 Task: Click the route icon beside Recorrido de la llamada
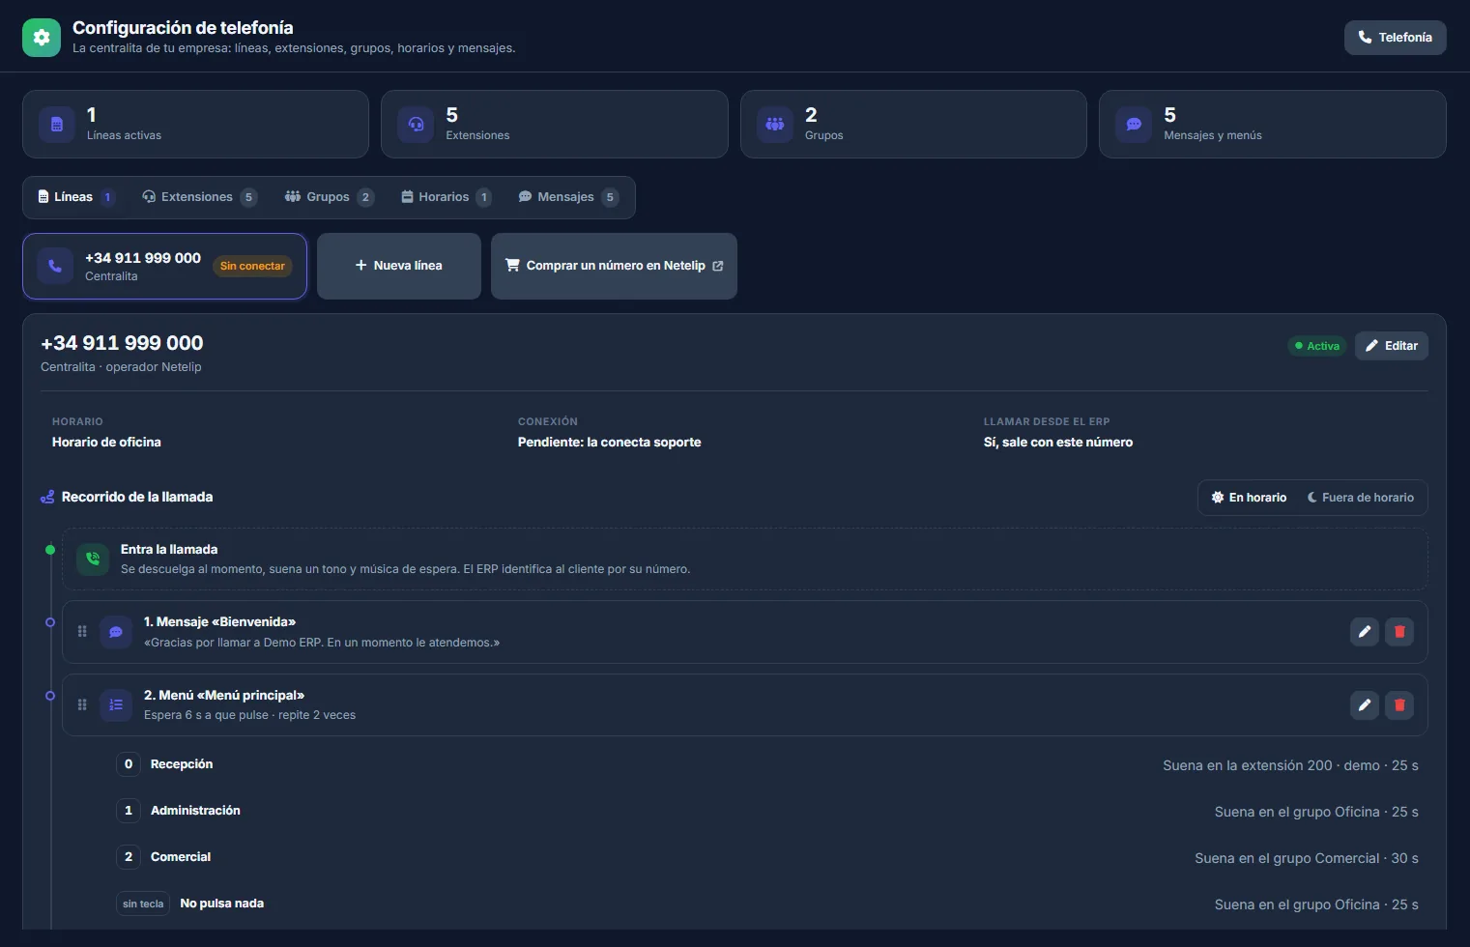pos(47,497)
